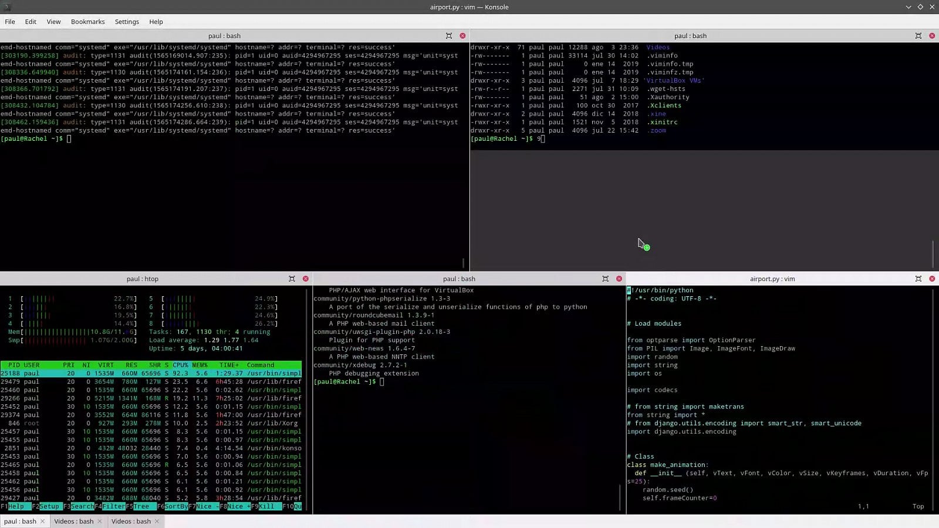Screen dimensions: 939x528
Task: Open the Bookmarks menu
Action: pyautogui.click(x=87, y=22)
